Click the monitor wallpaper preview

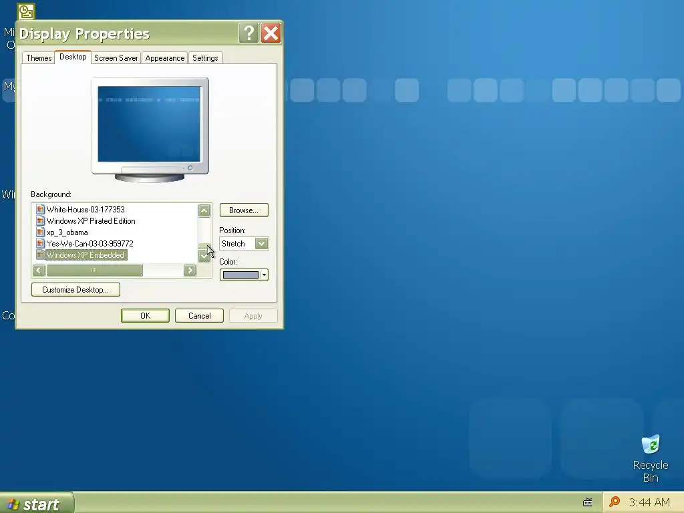(x=149, y=124)
